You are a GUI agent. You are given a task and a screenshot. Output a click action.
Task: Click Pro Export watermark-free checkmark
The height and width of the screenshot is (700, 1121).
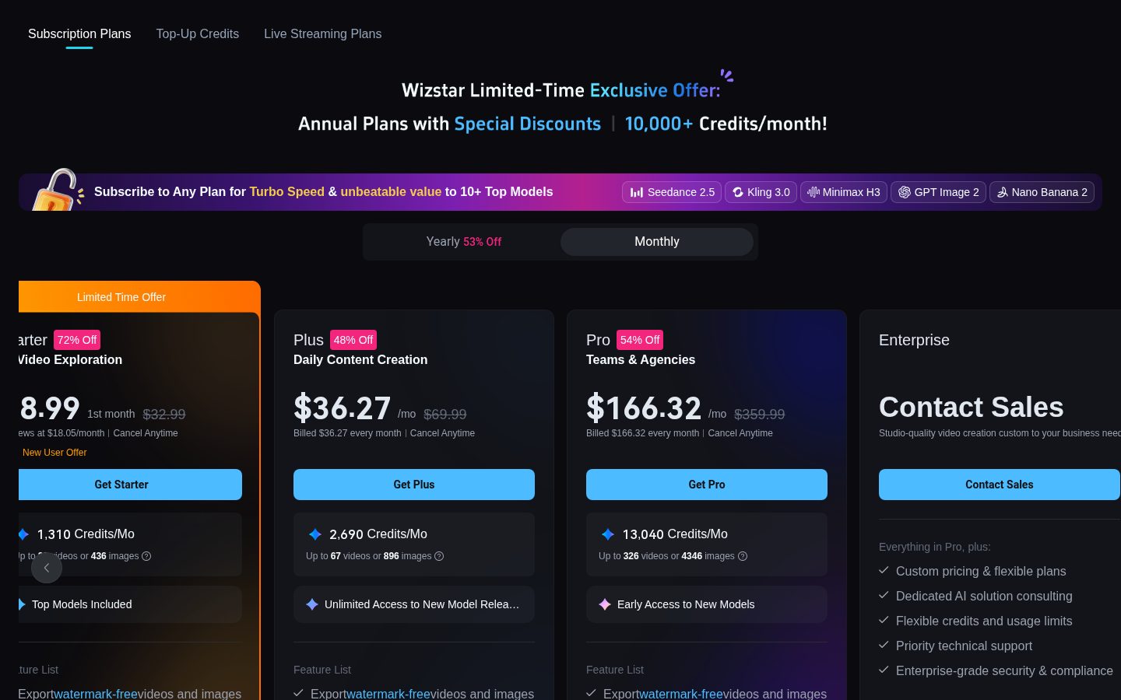(x=591, y=693)
